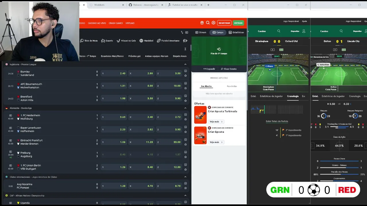Open the VIRTUAIS menu
This screenshot has height=206, width=367.
coord(130,23)
